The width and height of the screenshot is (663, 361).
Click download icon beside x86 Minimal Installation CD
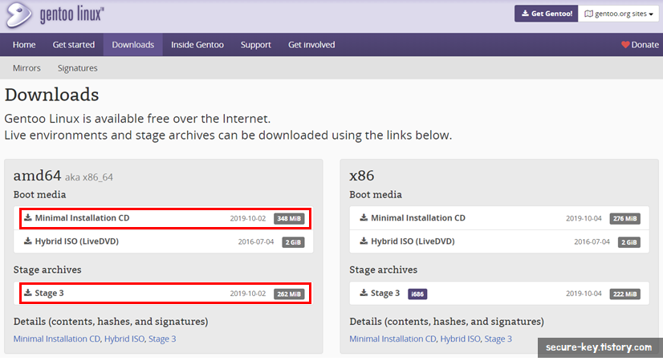(x=364, y=217)
